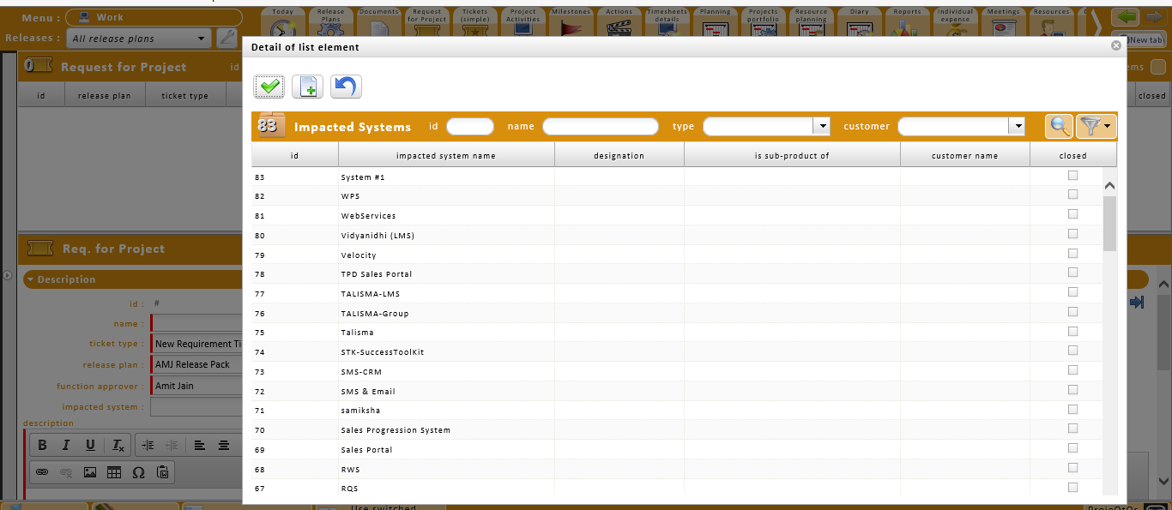Open the funnel filter options

[1095, 127]
